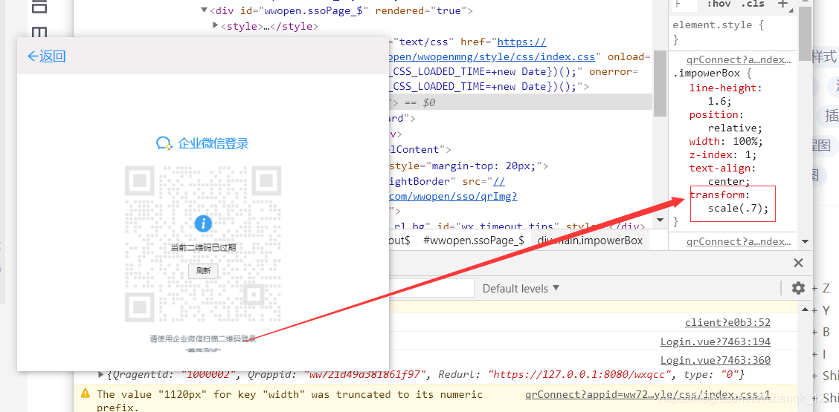Expand the <style> element node
Image resolution: width=839 pixels, height=412 pixels.
(x=215, y=25)
